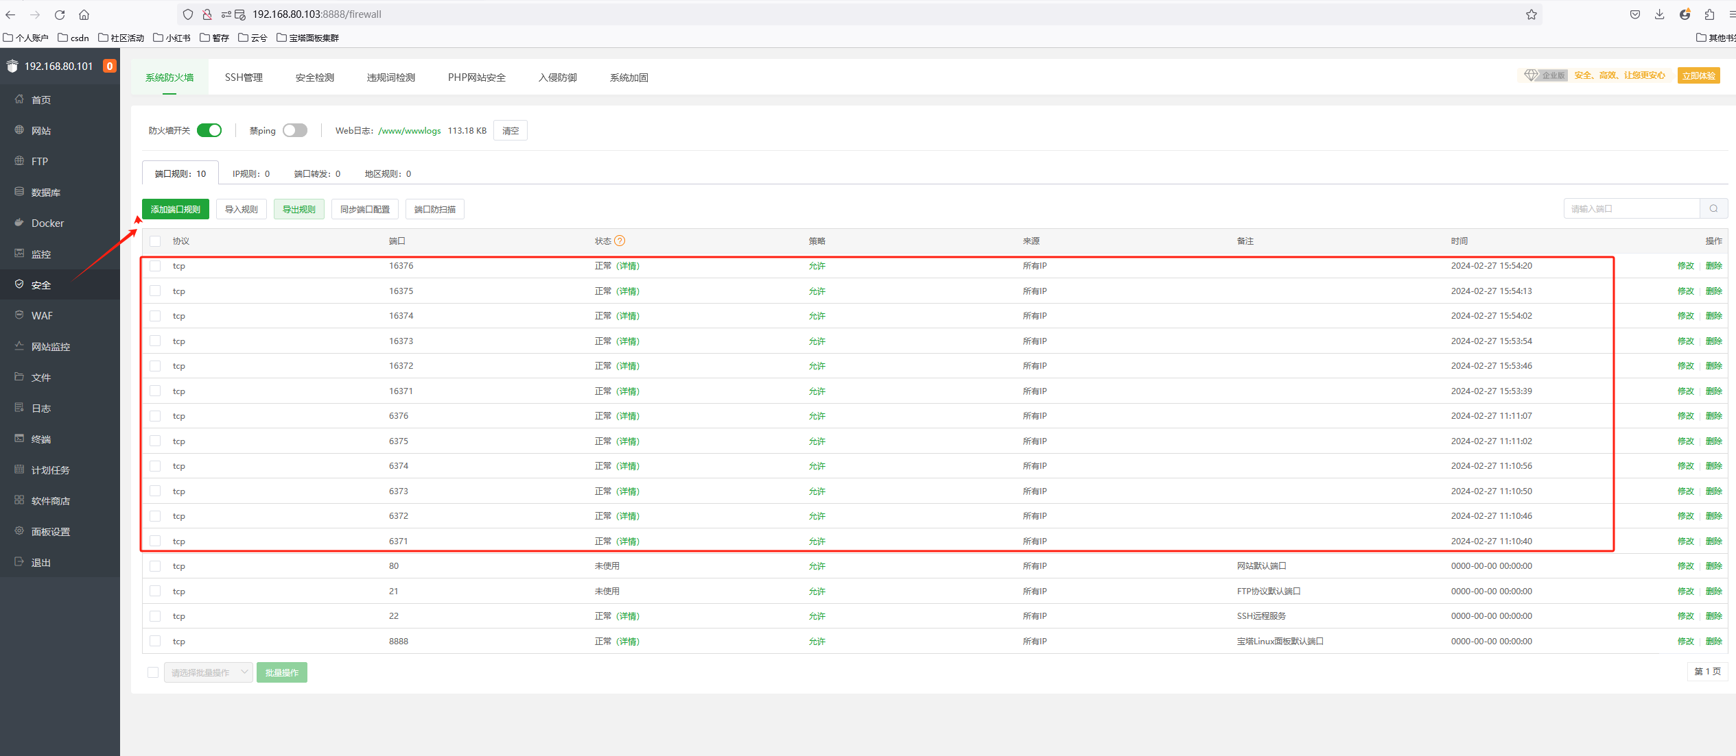The width and height of the screenshot is (1736, 756).
Task: Click the browser address bar URL
Action: pos(316,14)
